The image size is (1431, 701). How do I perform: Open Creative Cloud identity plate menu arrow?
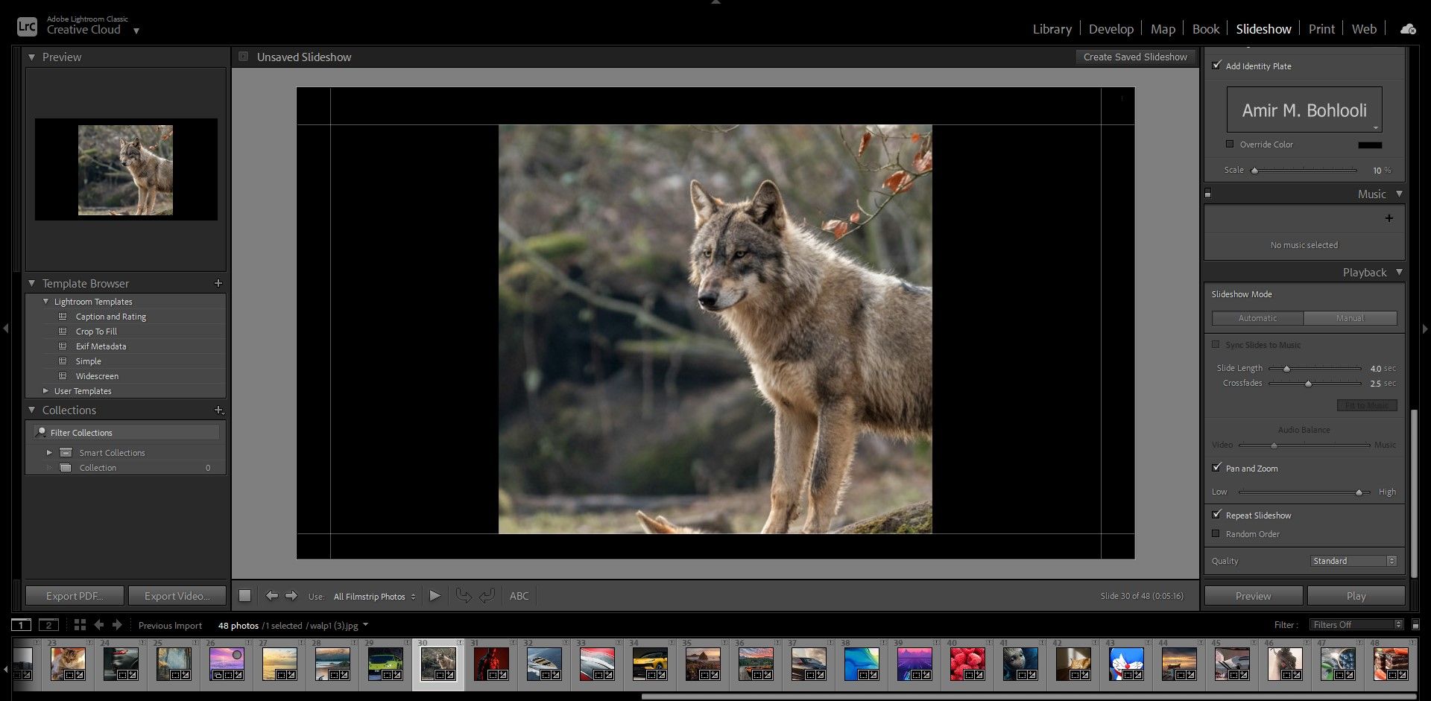[x=136, y=31]
